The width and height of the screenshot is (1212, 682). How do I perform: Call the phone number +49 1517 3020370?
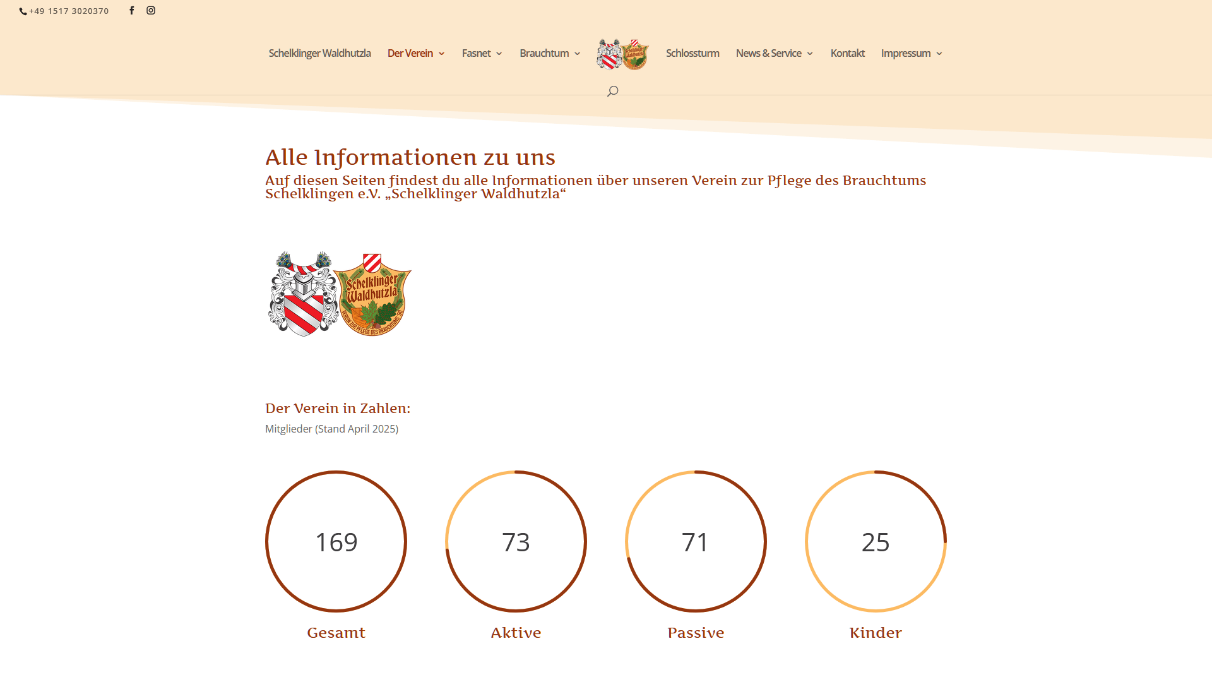coord(69,11)
